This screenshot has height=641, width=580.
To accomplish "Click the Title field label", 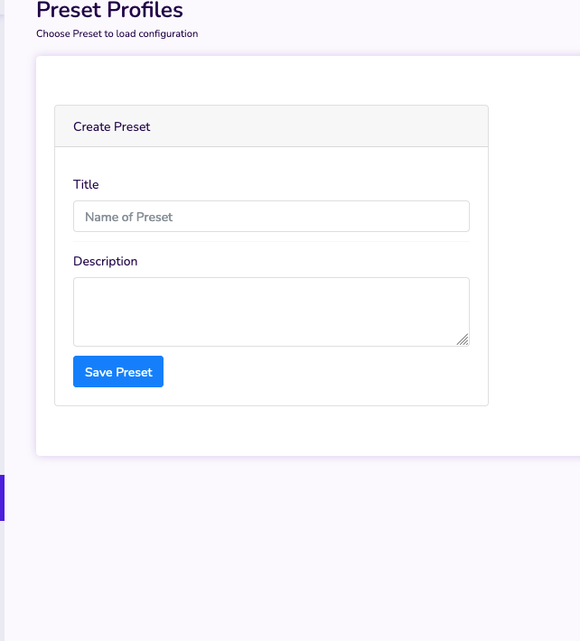I will tap(86, 184).
